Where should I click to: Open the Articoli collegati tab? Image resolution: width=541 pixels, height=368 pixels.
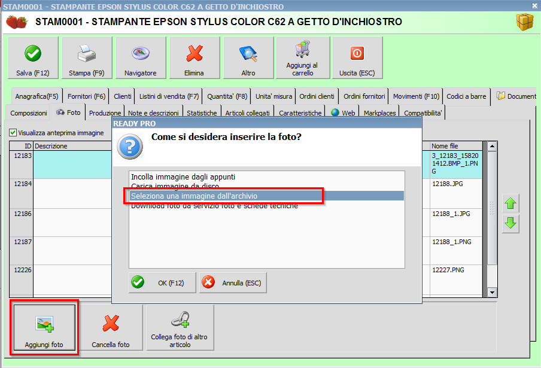[x=247, y=112]
